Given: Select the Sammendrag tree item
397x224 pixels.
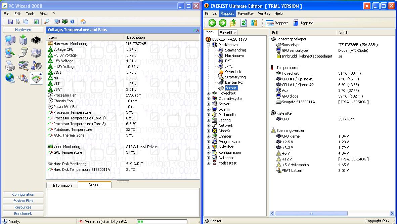Looking at the screenshot, I should pyautogui.click(x=235, y=50).
